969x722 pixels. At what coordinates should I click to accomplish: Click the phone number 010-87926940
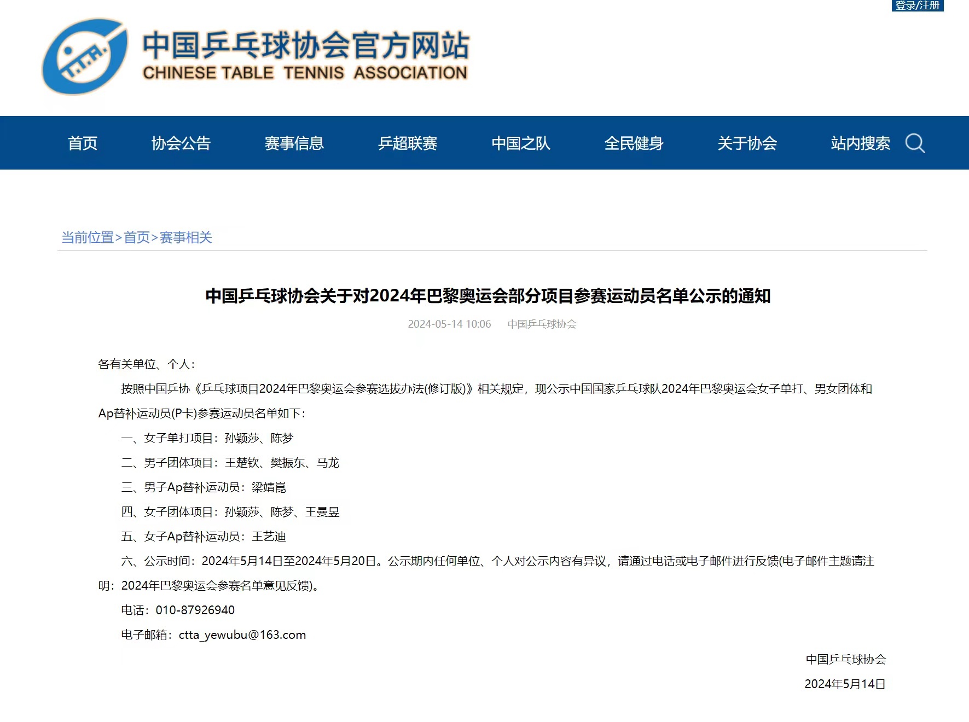tap(195, 610)
